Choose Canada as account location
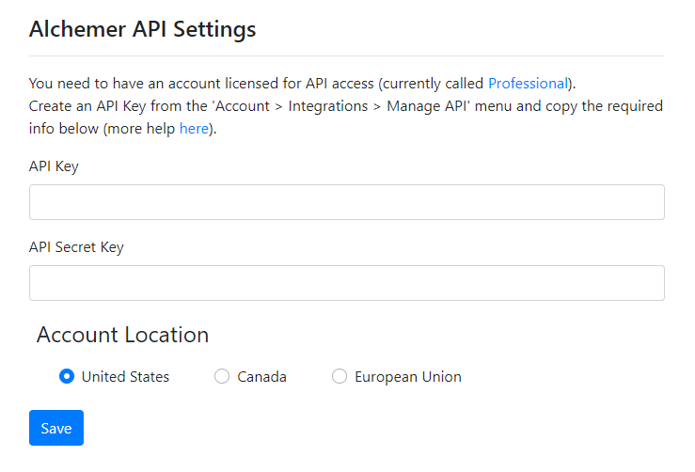 (x=222, y=376)
